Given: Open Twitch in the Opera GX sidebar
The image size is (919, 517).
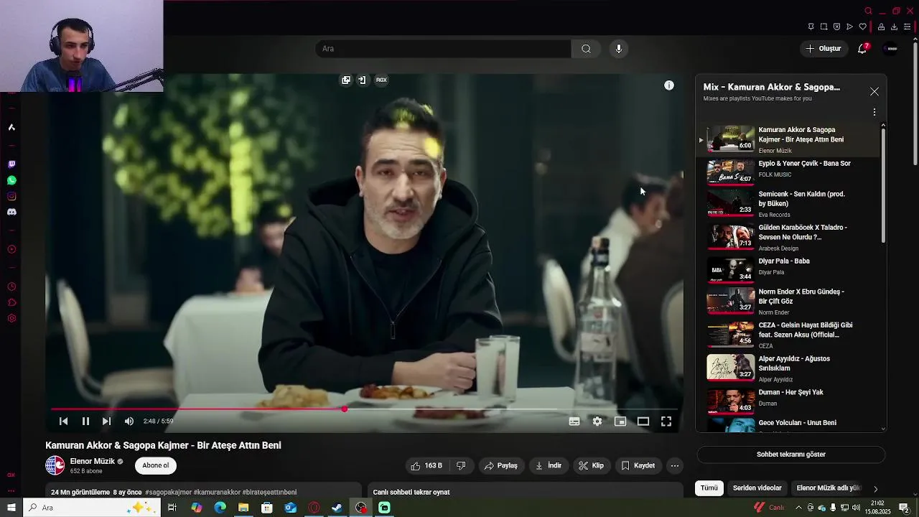Looking at the screenshot, I should click(11, 164).
